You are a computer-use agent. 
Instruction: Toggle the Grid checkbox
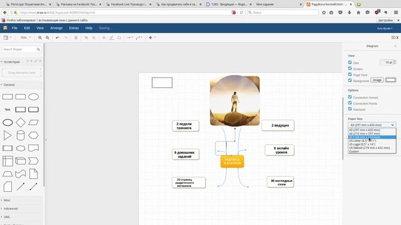pos(350,62)
